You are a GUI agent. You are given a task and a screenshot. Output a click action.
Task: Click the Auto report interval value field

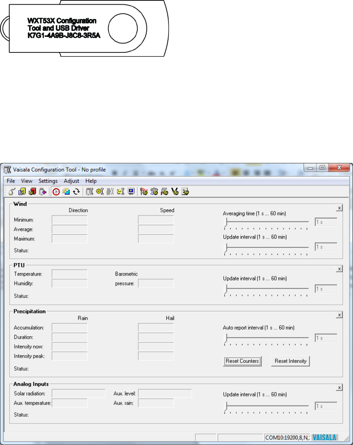(x=326, y=338)
